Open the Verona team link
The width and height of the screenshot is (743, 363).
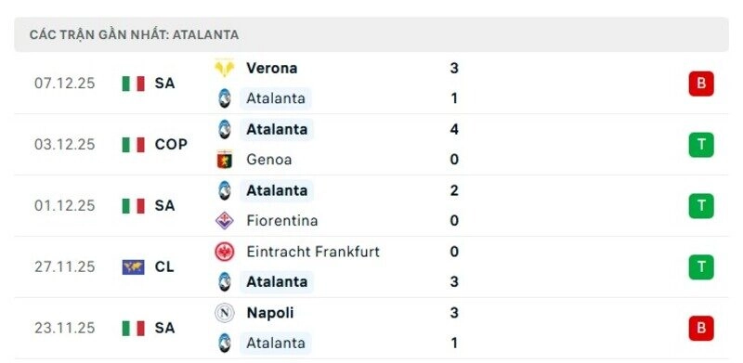click(272, 69)
